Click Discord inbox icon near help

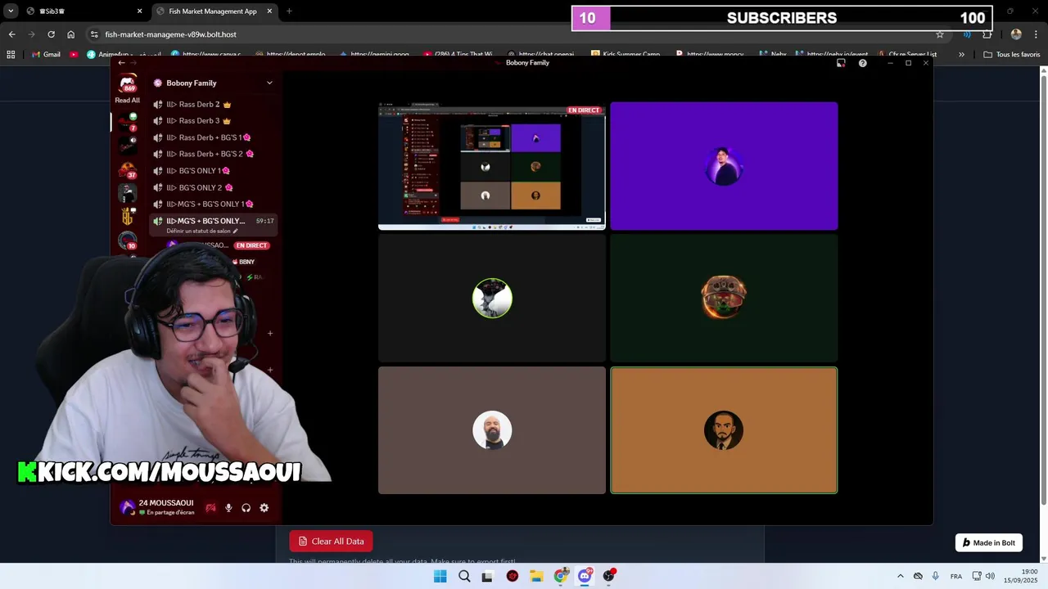click(841, 63)
